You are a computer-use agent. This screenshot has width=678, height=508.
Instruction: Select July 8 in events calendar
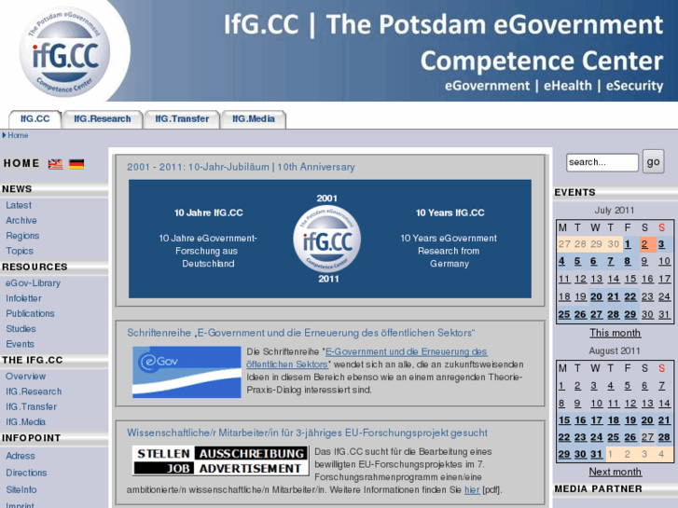628,261
